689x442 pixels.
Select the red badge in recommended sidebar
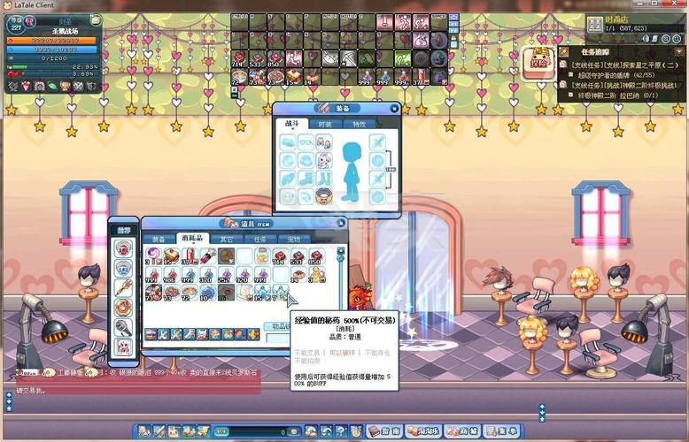click(123, 248)
